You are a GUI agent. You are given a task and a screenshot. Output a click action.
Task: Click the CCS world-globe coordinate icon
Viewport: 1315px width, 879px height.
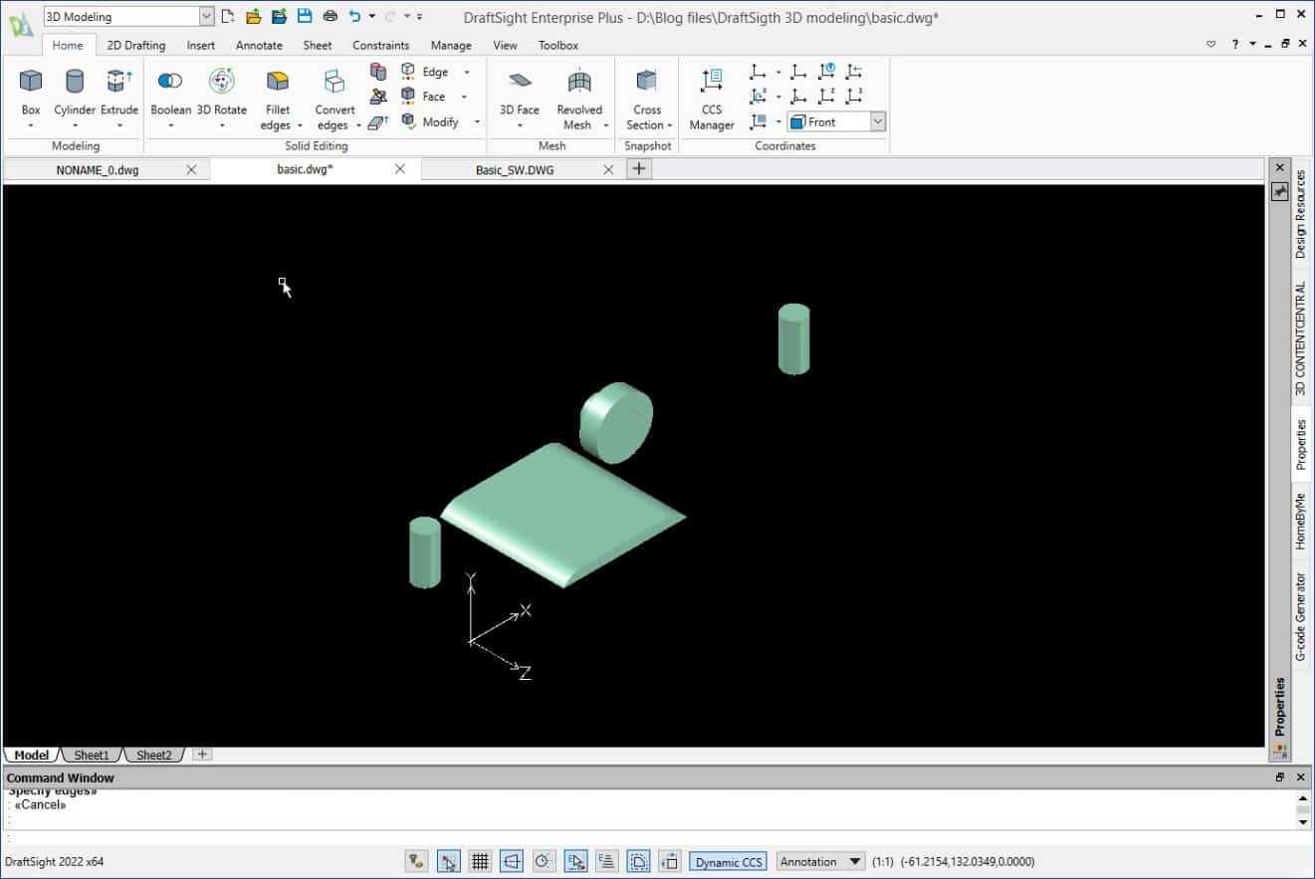point(827,71)
